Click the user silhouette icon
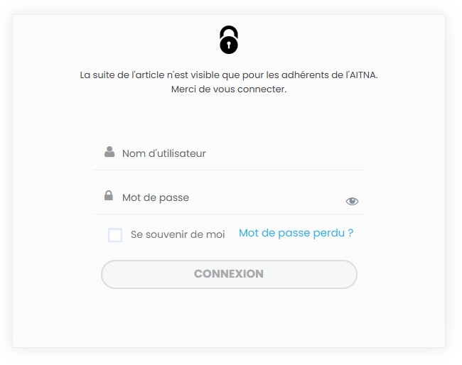The width and height of the screenshot is (462, 365). 109,152
